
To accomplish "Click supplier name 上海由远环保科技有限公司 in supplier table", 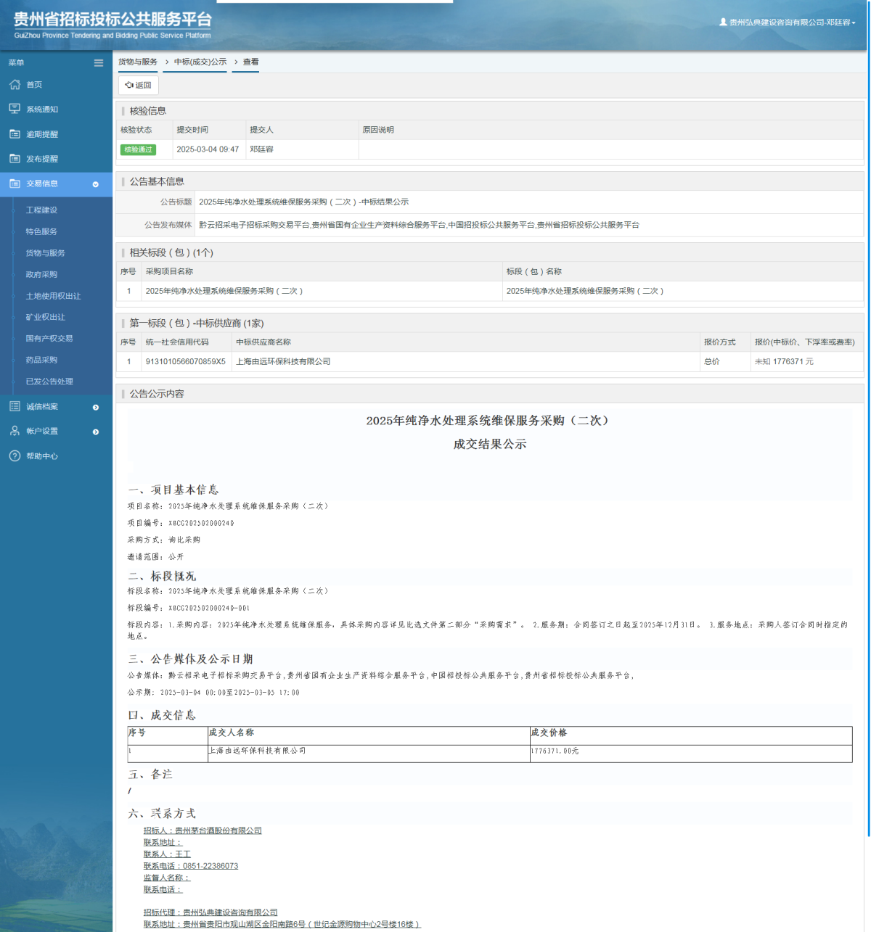I will [283, 361].
